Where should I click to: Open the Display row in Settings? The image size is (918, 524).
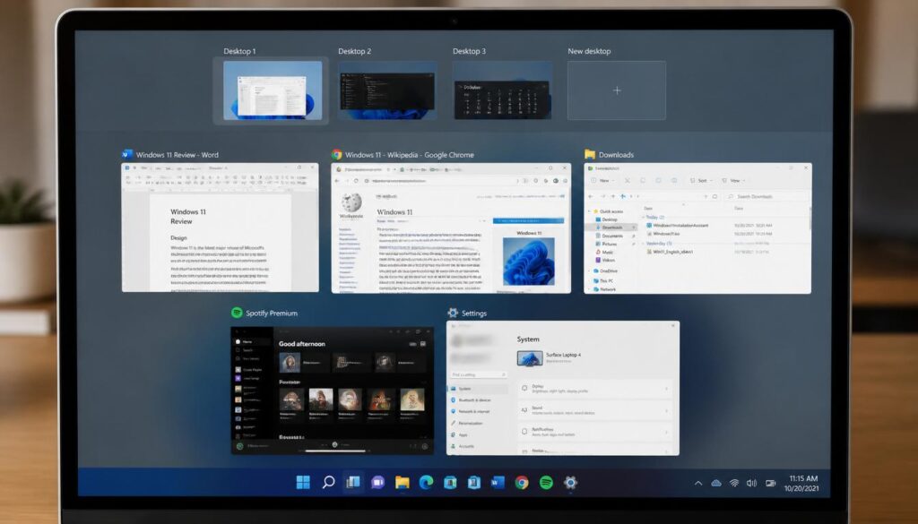click(595, 389)
